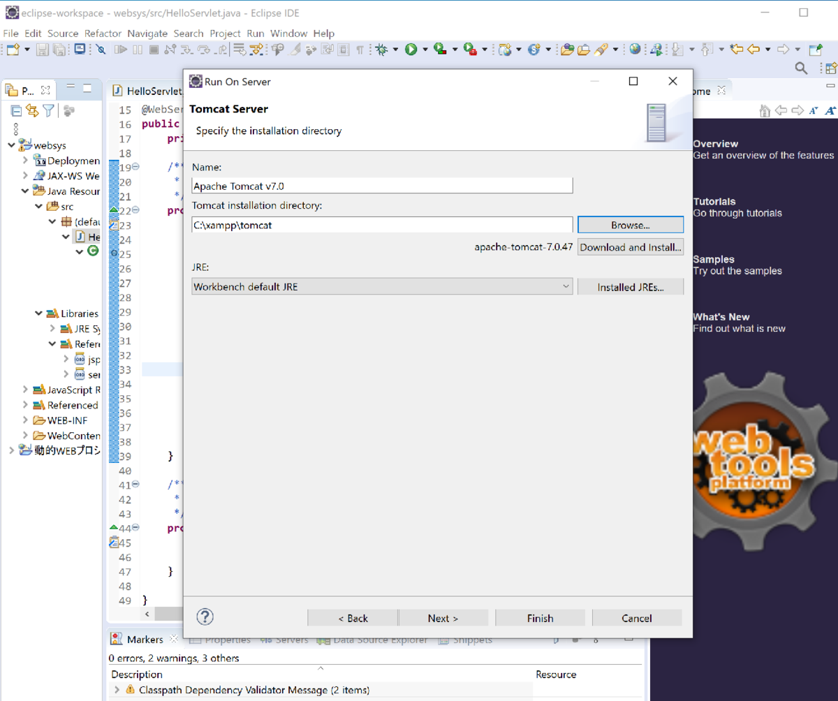Image resolution: width=838 pixels, height=701 pixels.
Task: Click What's New link on Welcome page
Action: [x=721, y=316]
